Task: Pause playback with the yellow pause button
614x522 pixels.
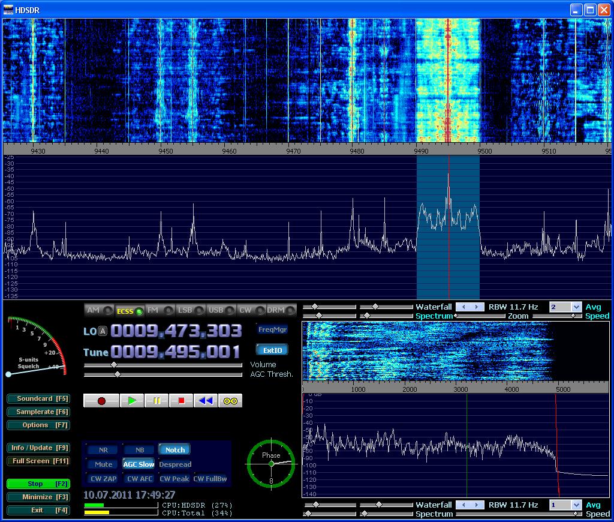Action: pos(157,401)
